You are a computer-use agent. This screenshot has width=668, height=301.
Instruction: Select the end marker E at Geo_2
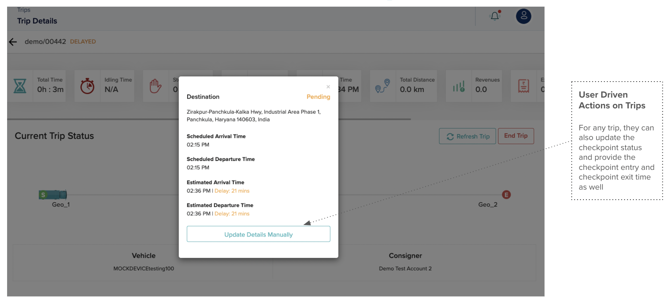506,194
